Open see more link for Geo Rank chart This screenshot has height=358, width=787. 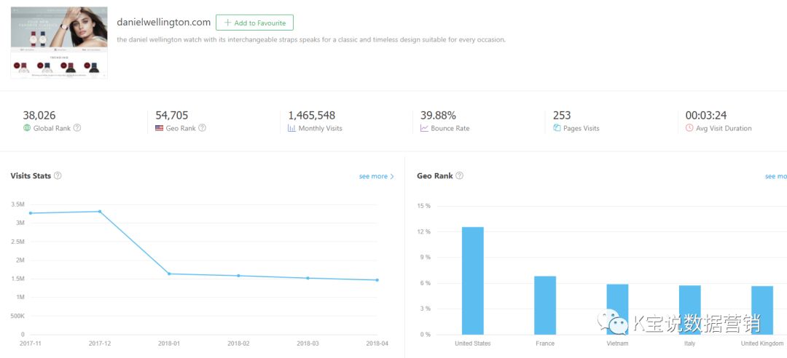click(775, 176)
